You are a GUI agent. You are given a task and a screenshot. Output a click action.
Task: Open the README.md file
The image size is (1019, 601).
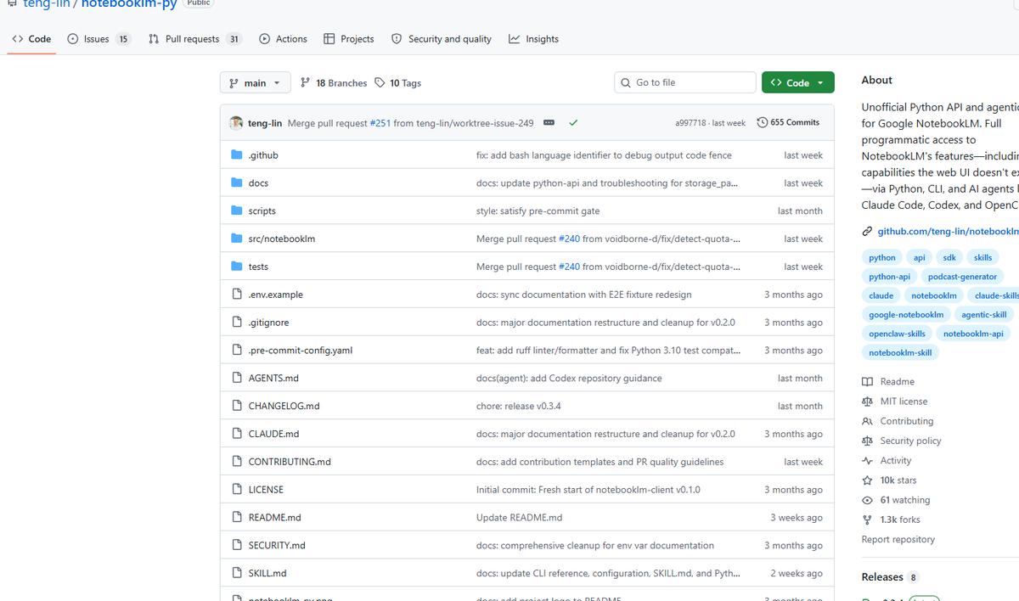pos(274,518)
